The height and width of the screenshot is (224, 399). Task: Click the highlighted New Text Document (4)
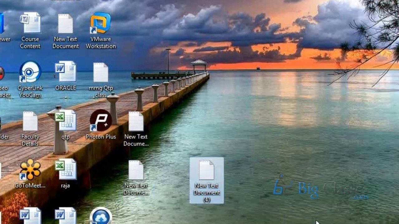point(206,170)
